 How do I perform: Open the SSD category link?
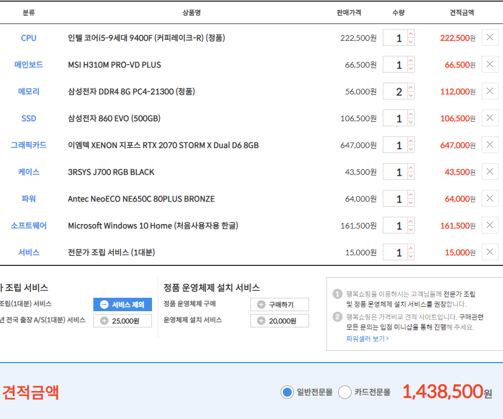(x=29, y=118)
